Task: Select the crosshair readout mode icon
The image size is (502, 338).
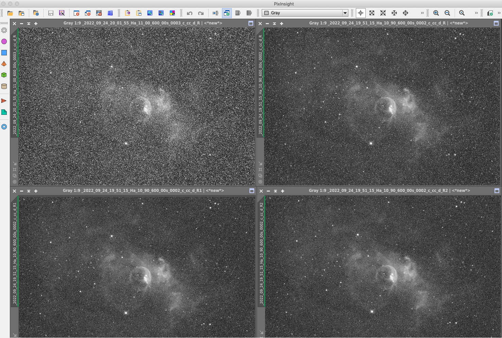Action: tap(361, 13)
